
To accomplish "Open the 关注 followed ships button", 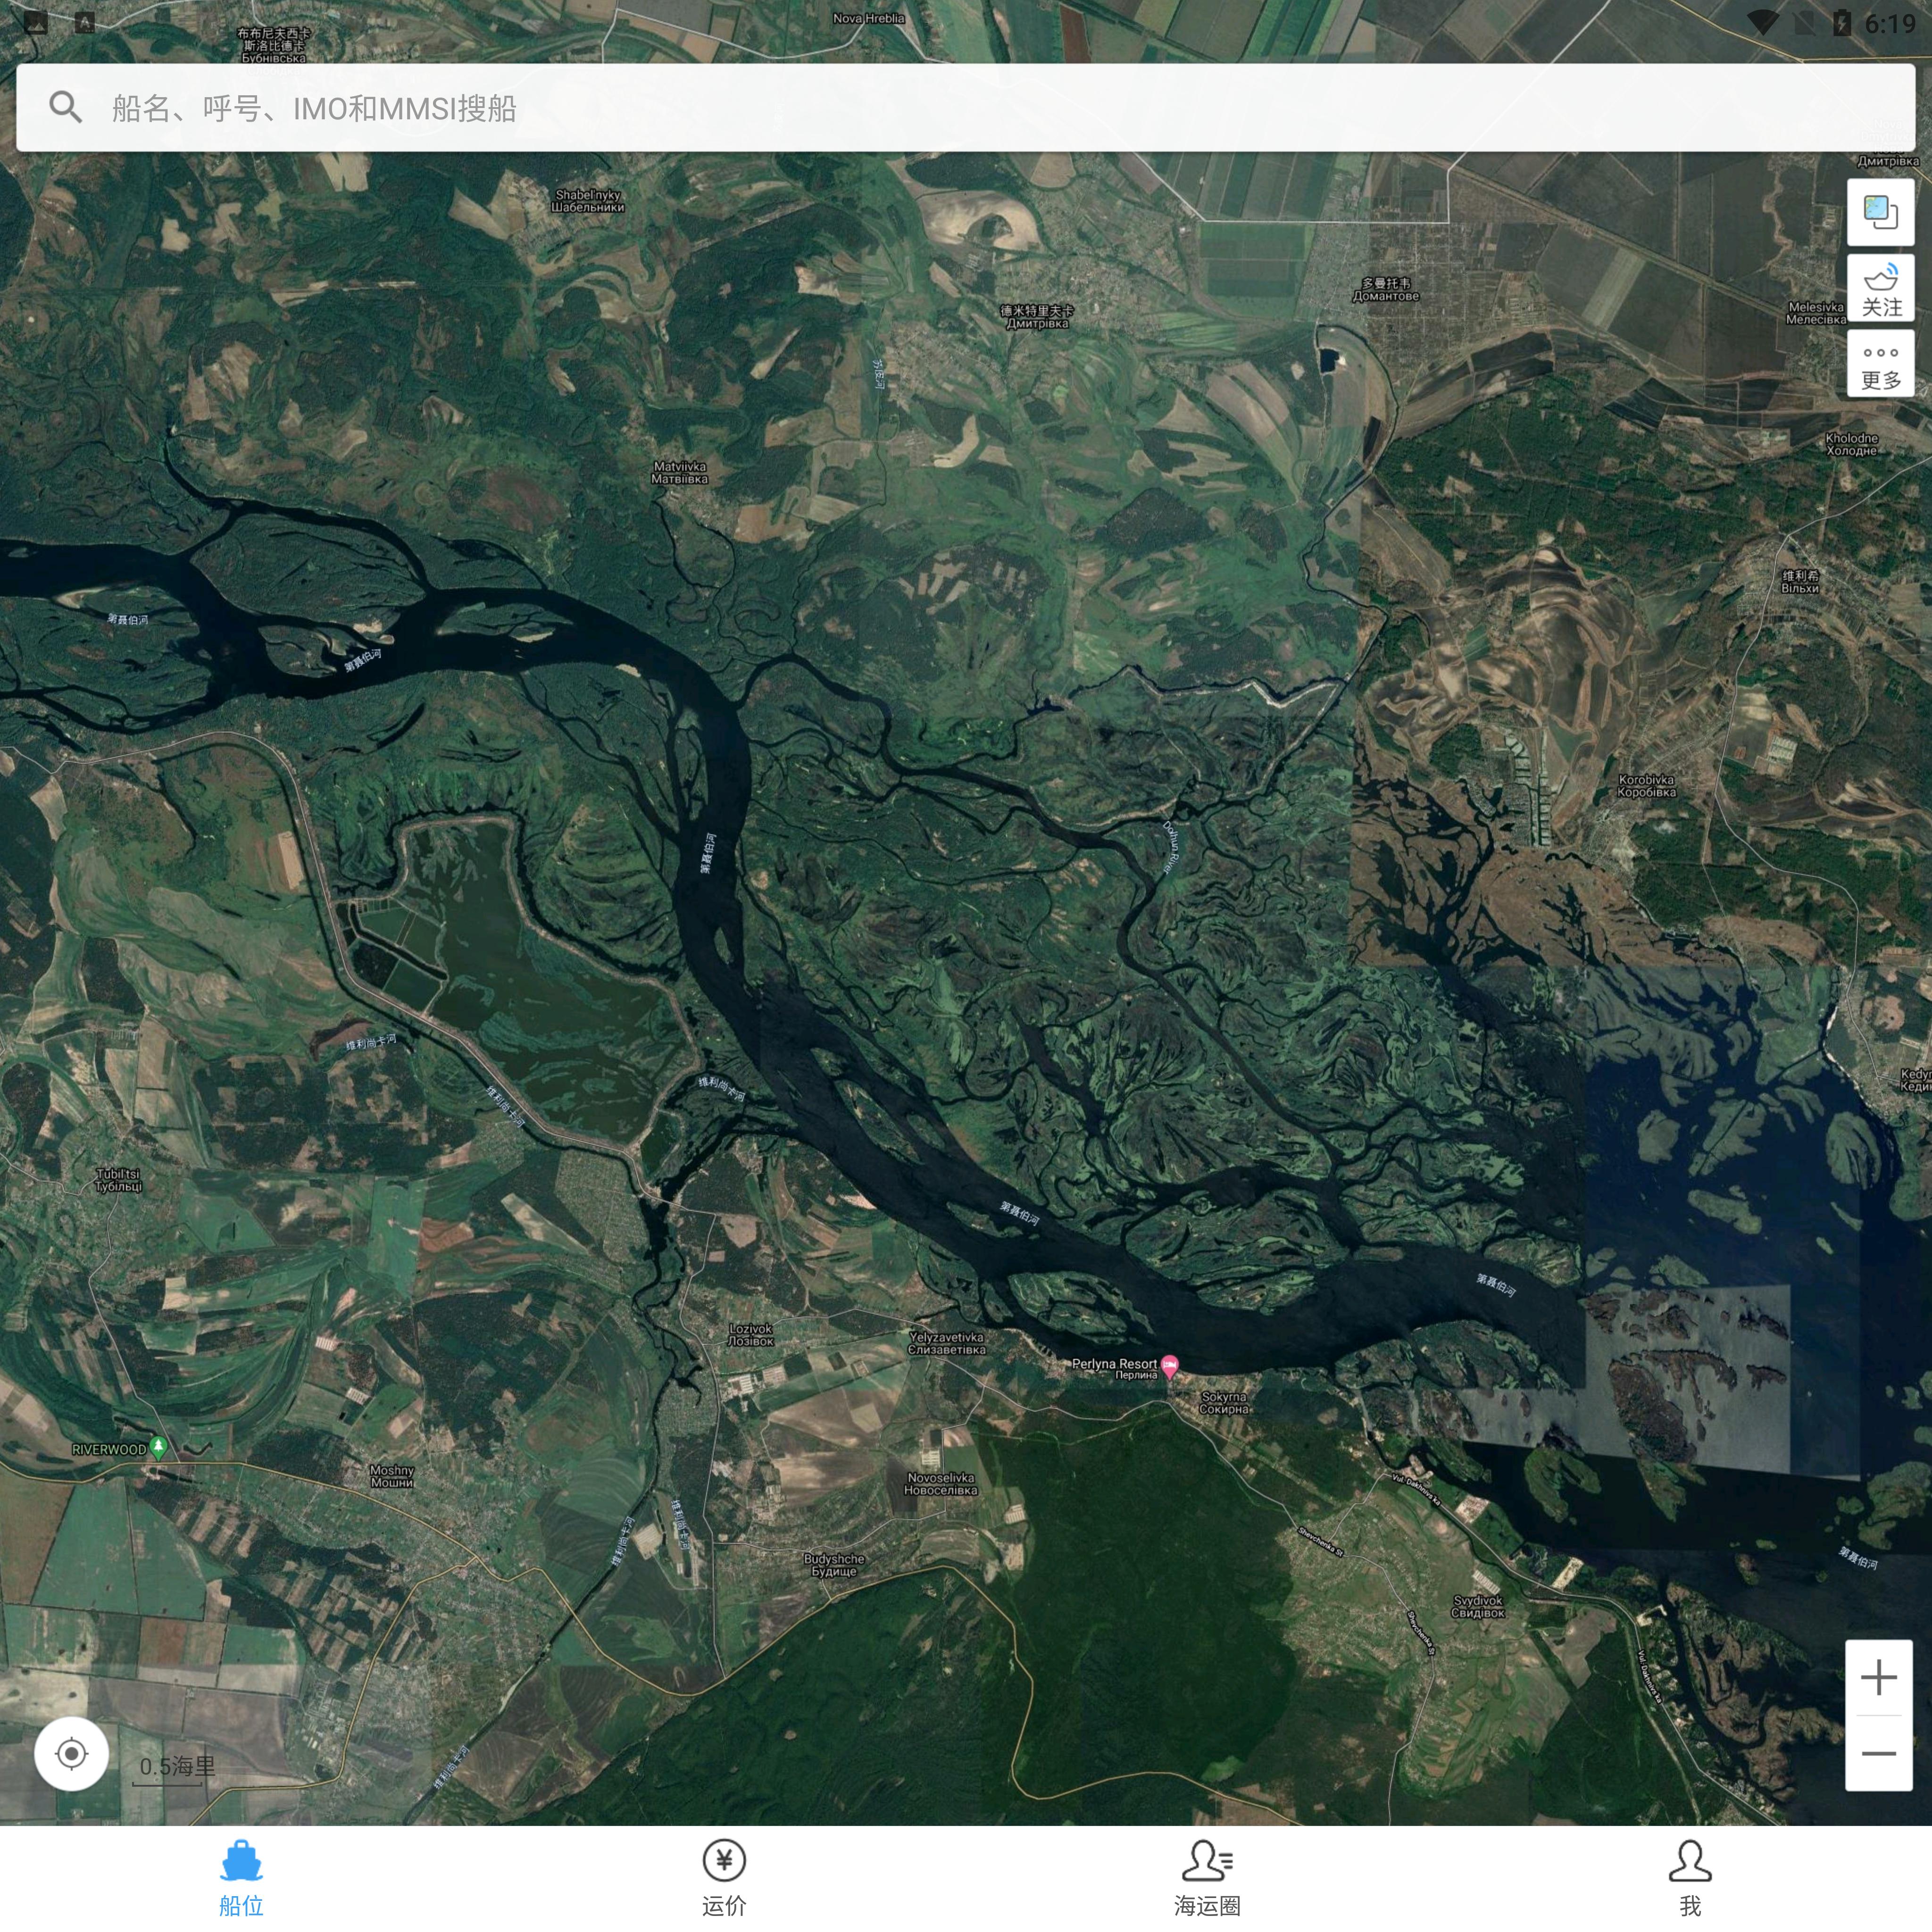I will coord(1880,289).
